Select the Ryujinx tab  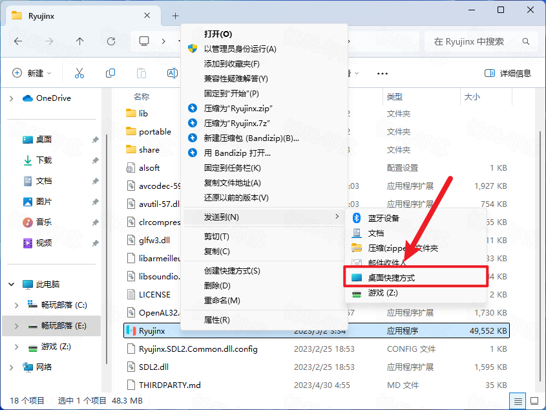(83, 16)
